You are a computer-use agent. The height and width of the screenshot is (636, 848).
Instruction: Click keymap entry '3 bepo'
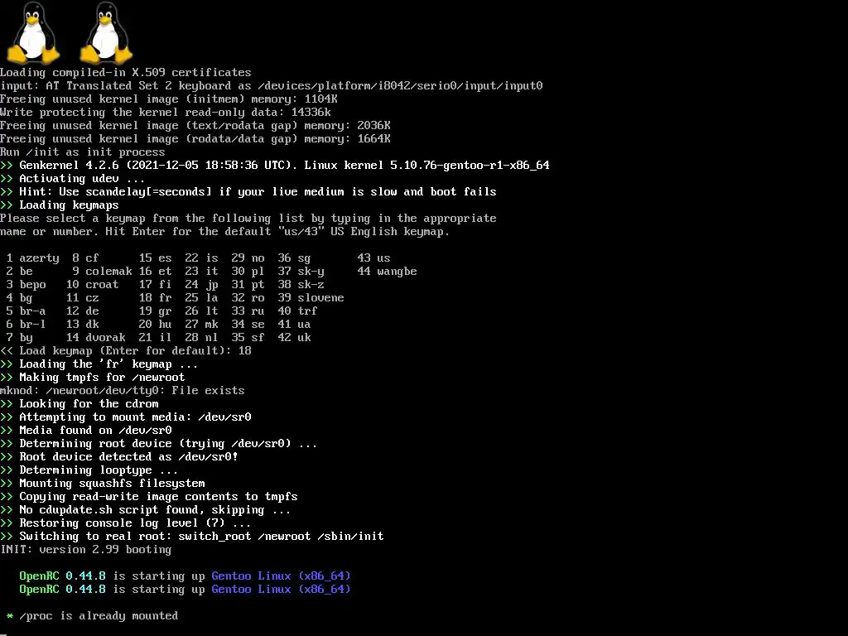(26, 285)
